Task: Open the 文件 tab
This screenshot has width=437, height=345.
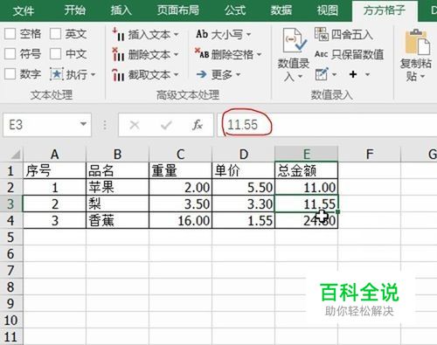Action: click(24, 10)
